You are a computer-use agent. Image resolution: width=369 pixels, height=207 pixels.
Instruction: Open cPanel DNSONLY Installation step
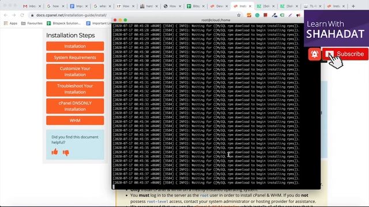coord(75,106)
